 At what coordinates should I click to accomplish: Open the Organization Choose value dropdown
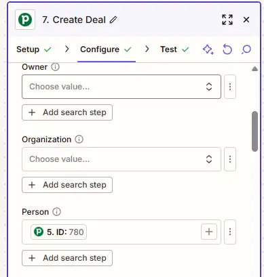[121, 159]
